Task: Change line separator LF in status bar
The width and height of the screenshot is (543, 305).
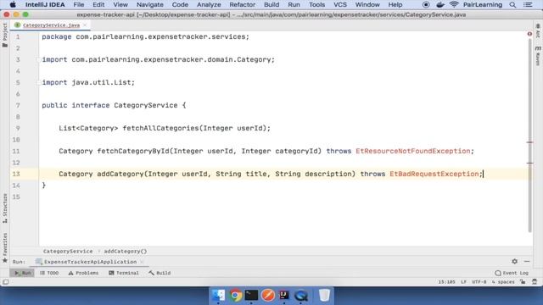Action: tap(464, 282)
